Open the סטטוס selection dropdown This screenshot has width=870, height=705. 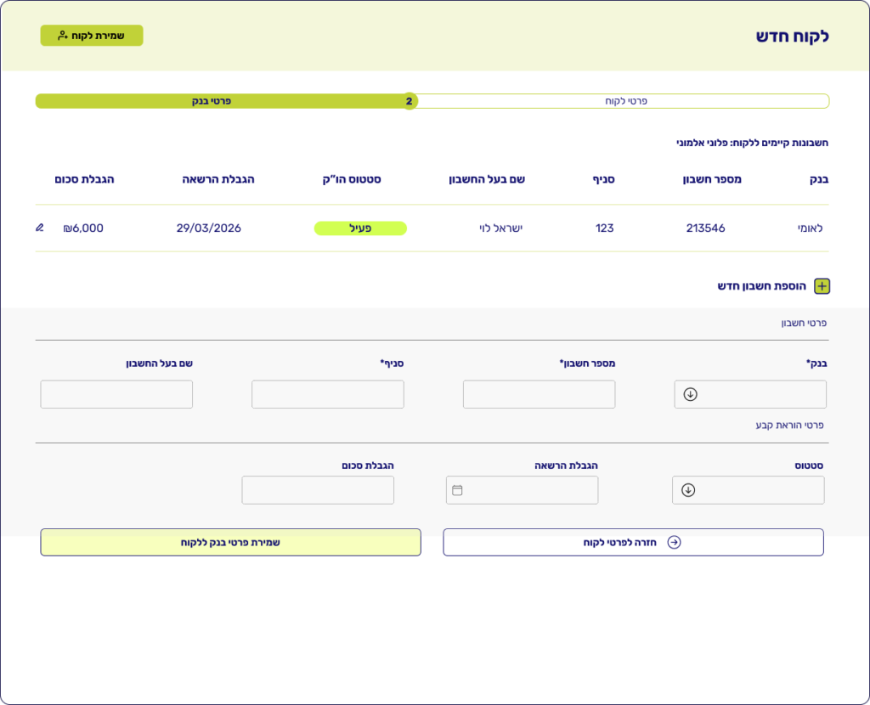tap(749, 490)
